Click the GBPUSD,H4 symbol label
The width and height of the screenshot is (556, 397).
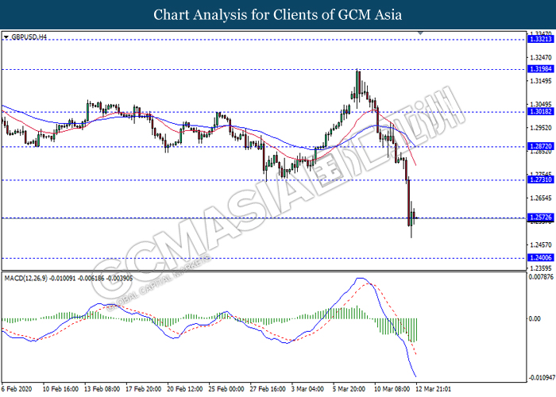[x=29, y=37]
